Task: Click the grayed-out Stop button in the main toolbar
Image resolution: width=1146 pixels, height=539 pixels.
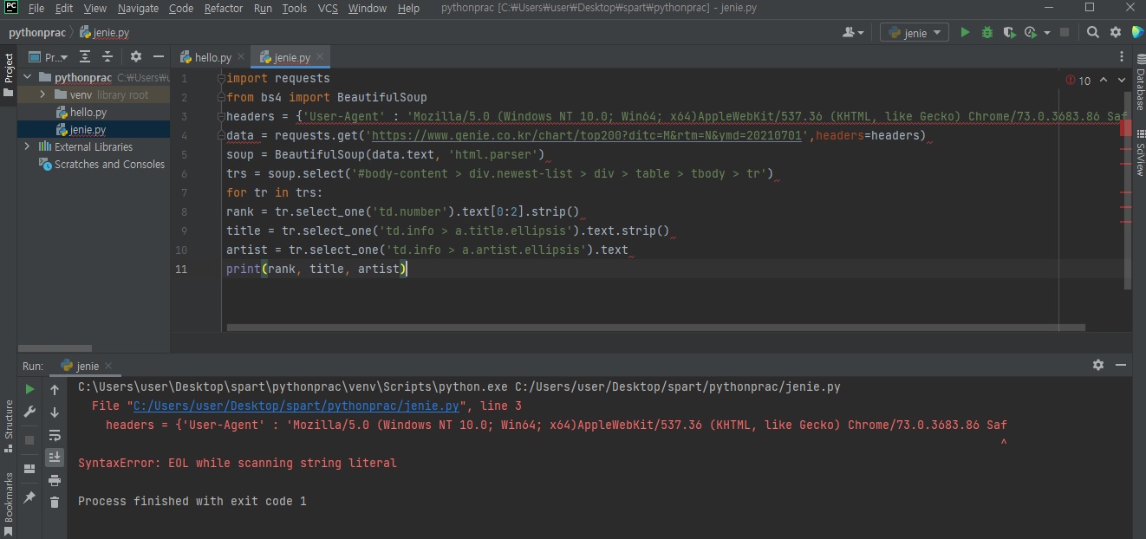Action: [x=1065, y=32]
